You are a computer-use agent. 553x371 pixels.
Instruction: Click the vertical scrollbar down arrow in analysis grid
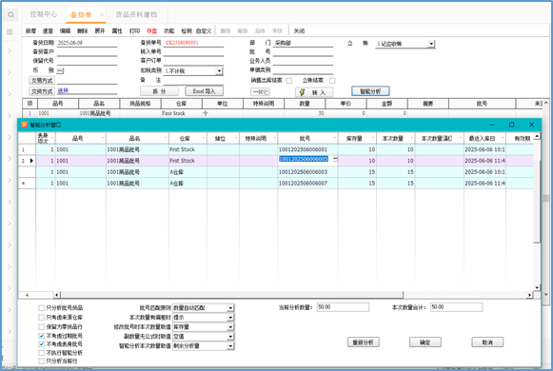pyautogui.click(x=537, y=287)
